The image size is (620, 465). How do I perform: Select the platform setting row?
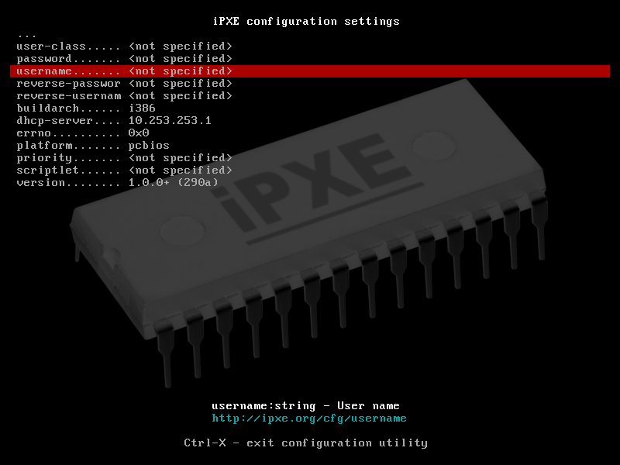tap(93, 146)
